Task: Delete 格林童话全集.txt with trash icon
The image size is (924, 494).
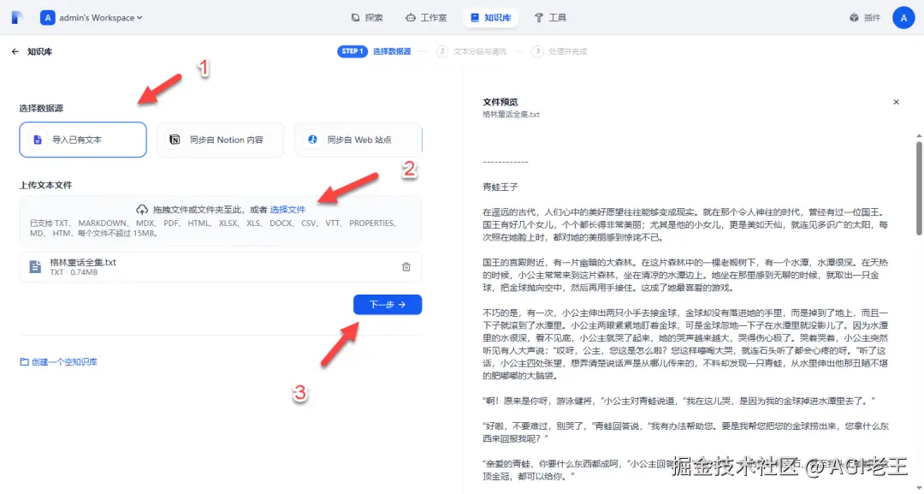Action: [406, 267]
